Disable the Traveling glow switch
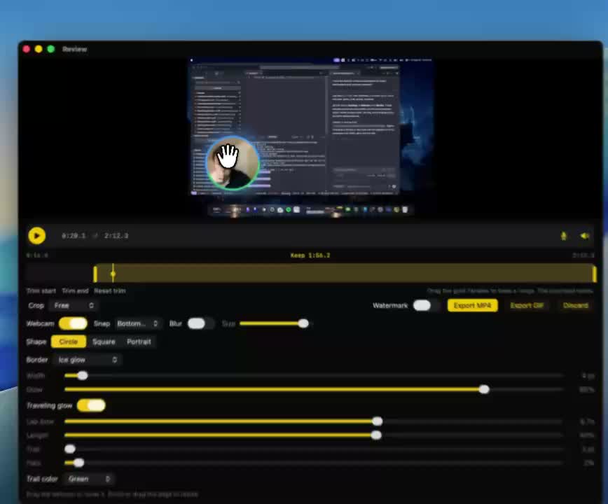This screenshot has height=504, width=608. pos(91,405)
